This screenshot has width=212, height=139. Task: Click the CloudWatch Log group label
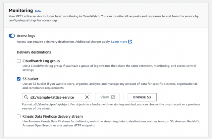41,61
